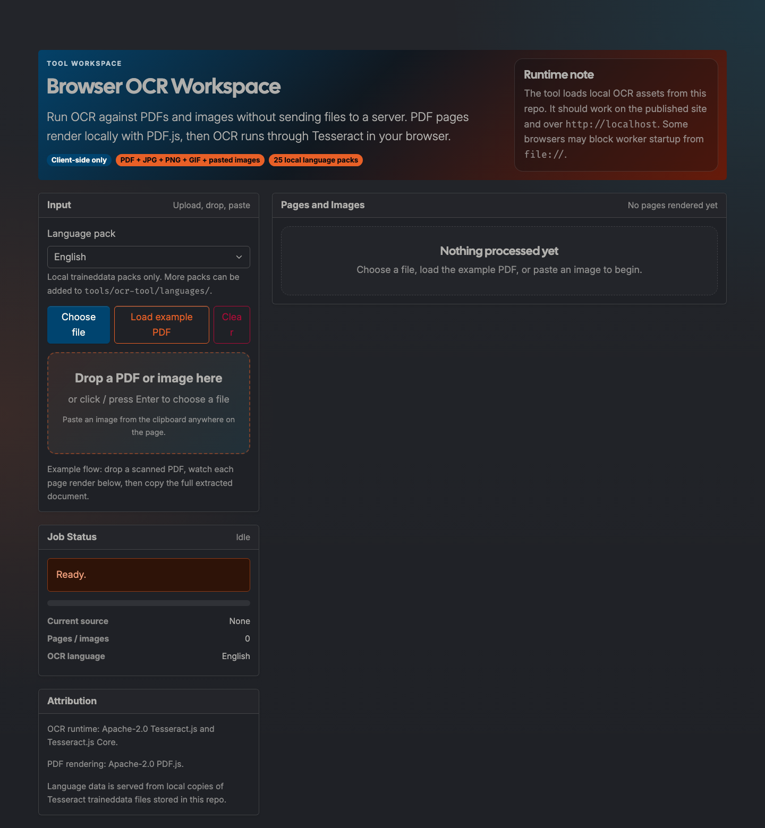Hit the red Clear button
The height and width of the screenshot is (828, 765).
pyautogui.click(x=232, y=325)
